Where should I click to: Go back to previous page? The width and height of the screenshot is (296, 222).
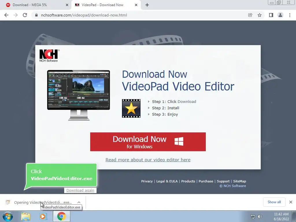(6, 15)
